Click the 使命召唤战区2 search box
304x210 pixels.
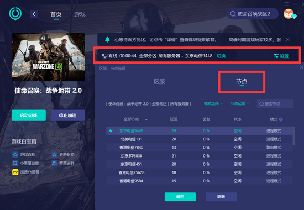[253, 14]
